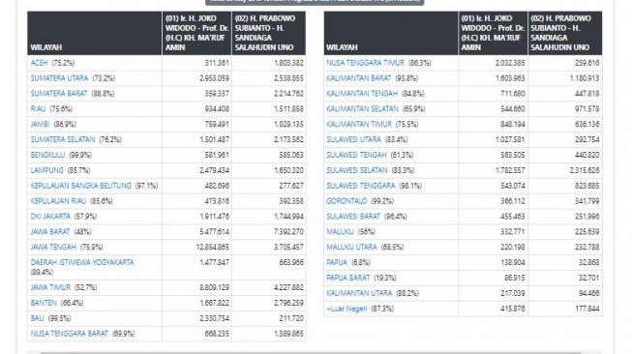Select value 211.720 in Bali row
This screenshot has height=354, width=632.
coord(291,318)
